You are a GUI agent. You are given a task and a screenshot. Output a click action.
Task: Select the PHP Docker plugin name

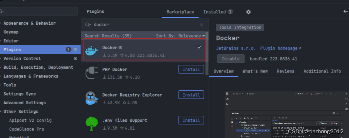point(115,70)
